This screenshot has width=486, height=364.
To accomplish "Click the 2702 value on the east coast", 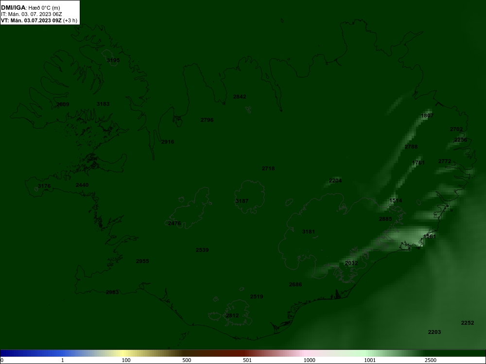I will (456, 129).
